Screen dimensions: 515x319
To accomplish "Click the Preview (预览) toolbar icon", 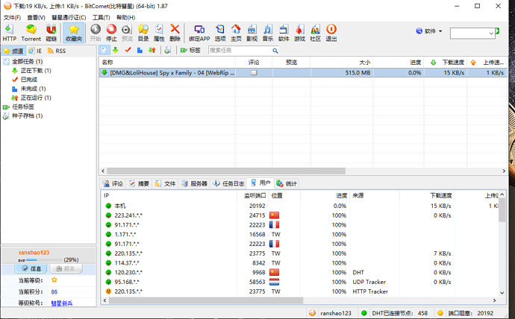I will [x=127, y=33].
